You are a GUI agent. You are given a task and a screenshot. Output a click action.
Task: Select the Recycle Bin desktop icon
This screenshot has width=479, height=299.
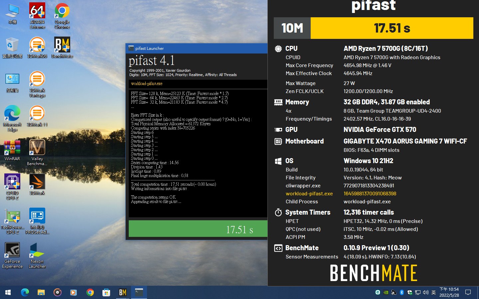[x=12, y=48]
